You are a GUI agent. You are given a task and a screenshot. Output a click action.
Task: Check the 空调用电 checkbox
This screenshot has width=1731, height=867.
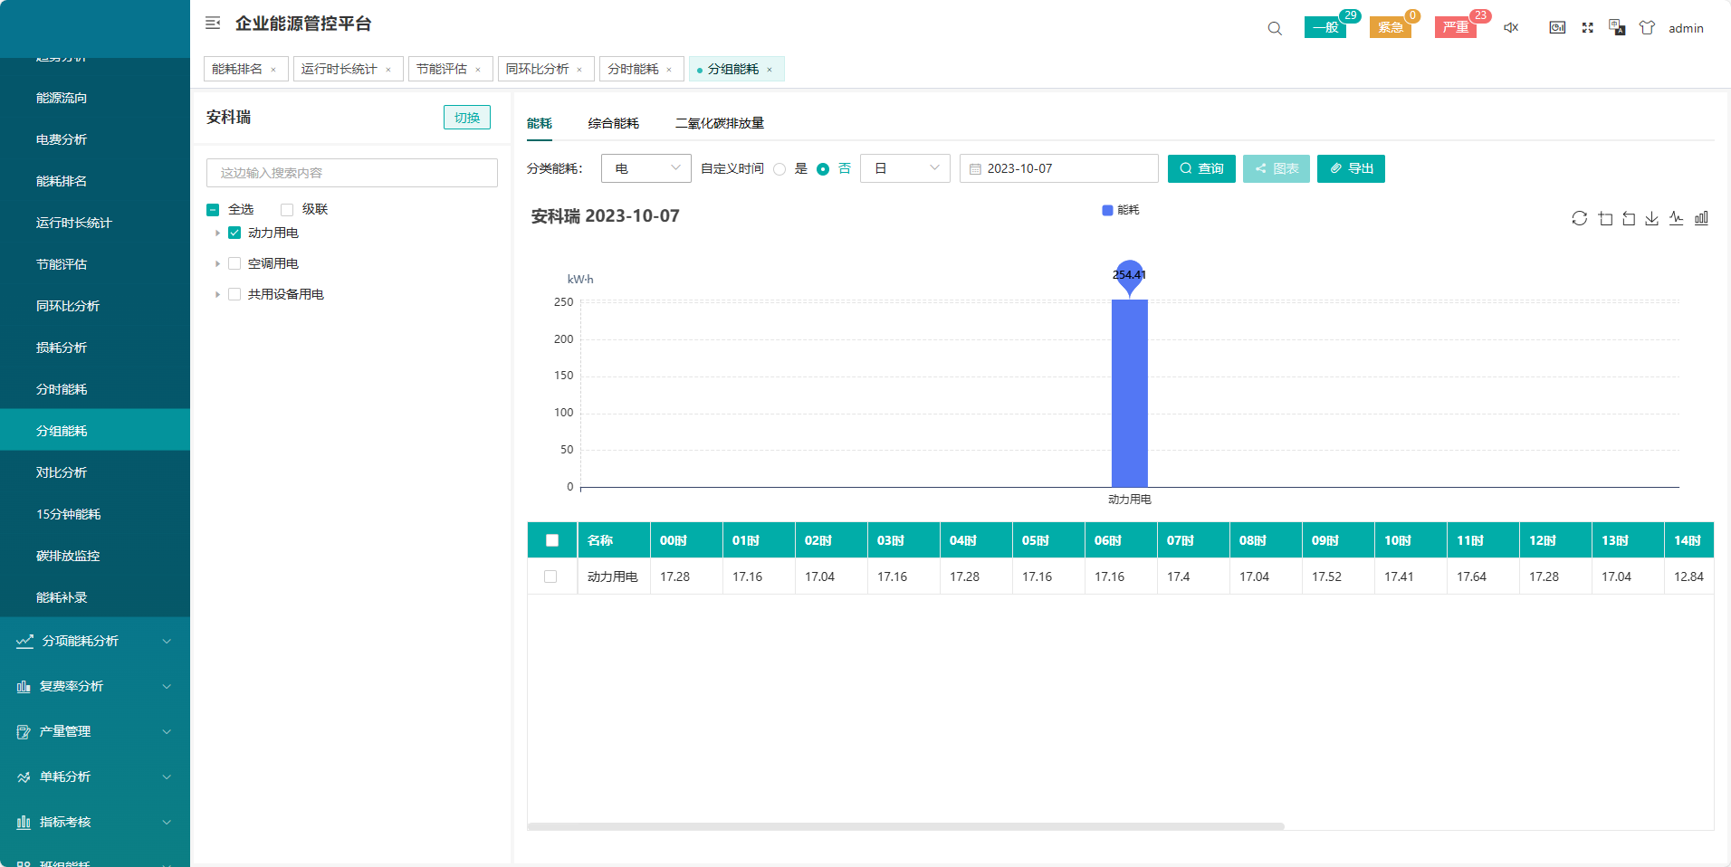[234, 263]
